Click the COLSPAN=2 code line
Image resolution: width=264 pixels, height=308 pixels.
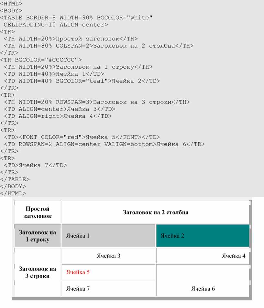click(x=99, y=46)
